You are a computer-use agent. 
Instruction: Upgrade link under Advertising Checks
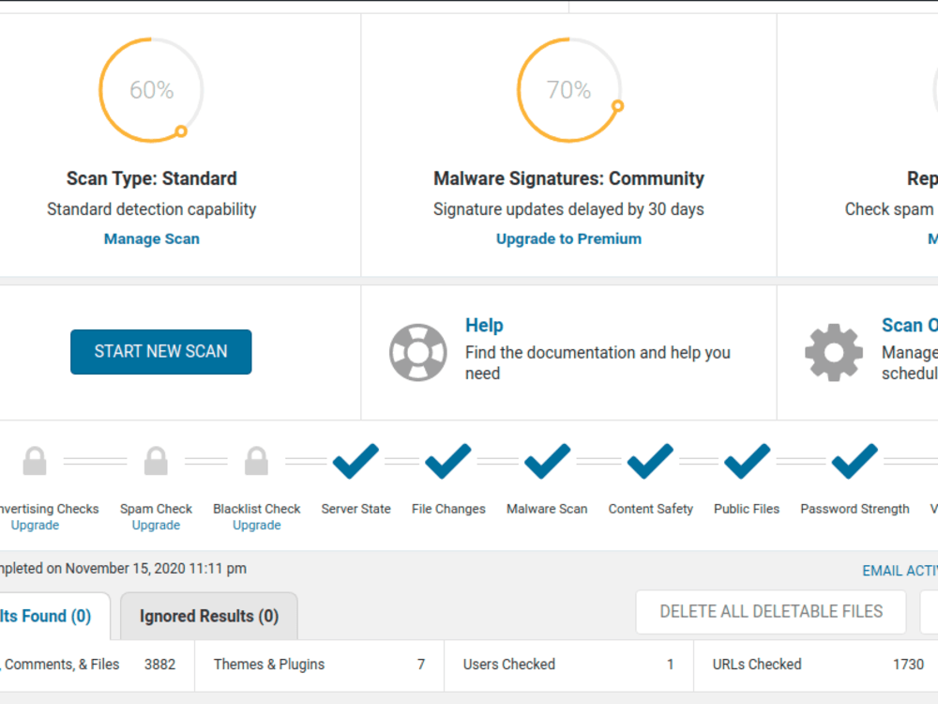click(35, 525)
